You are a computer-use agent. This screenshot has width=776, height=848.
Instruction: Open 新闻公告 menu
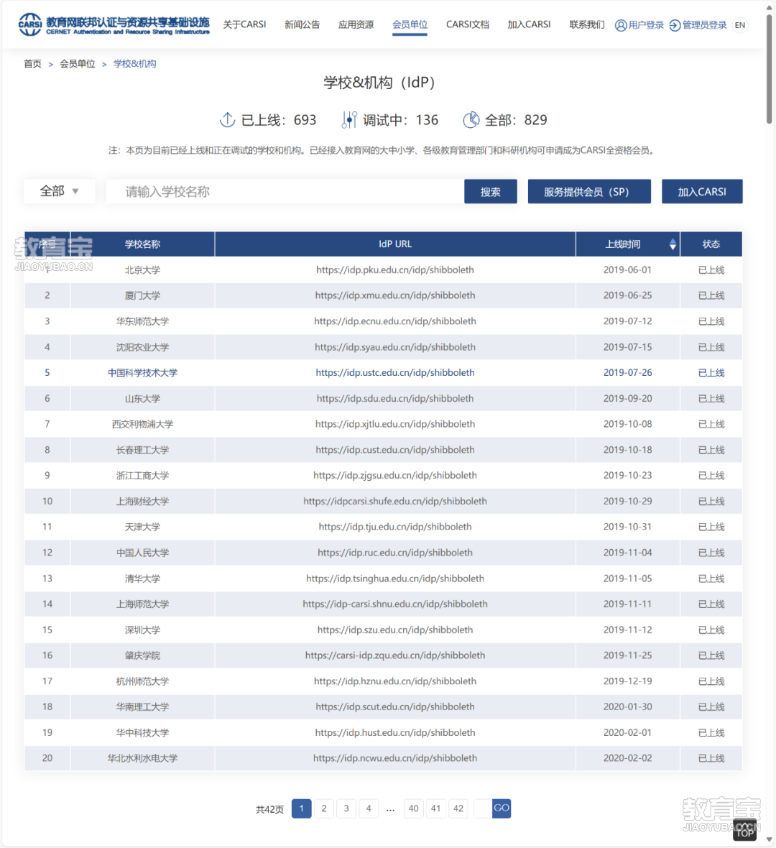pyautogui.click(x=302, y=25)
